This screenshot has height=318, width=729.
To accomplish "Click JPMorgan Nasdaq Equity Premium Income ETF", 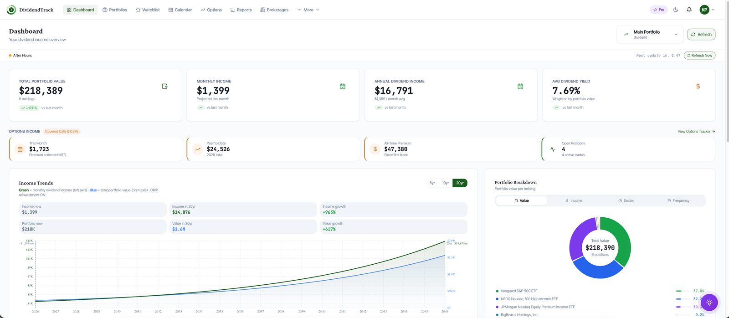I will pyautogui.click(x=600, y=307).
